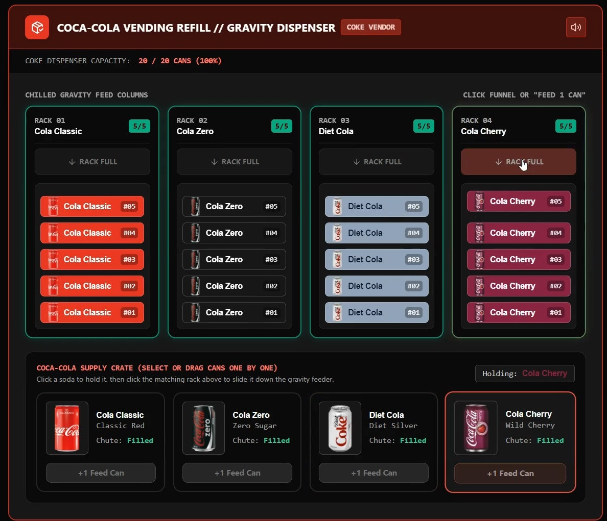
Task: Select the Cola Zero can image in crate
Action: (x=204, y=428)
